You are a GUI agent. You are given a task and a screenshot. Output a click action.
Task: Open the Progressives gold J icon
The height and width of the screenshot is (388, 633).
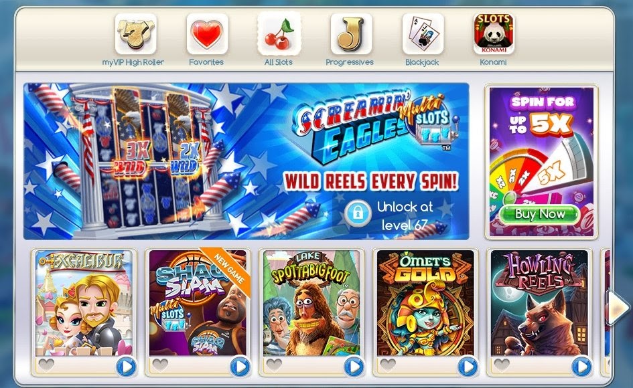coord(351,34)
